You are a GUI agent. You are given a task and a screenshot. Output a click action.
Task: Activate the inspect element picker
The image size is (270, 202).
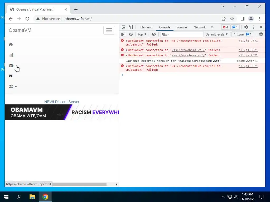tap(123, 27)
